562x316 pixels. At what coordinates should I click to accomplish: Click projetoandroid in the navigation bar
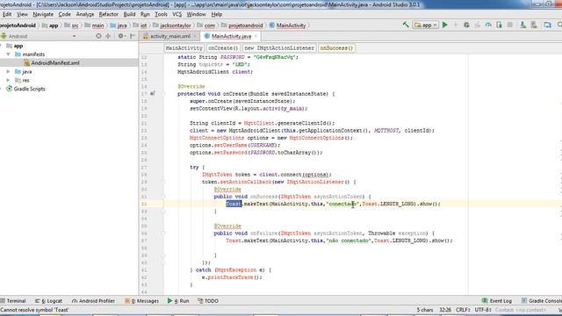[x=246, y=25]
